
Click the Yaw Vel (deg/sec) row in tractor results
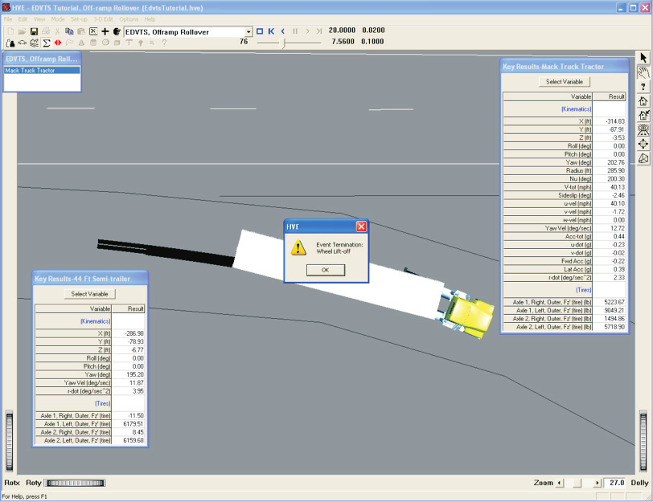click(565, 228)
